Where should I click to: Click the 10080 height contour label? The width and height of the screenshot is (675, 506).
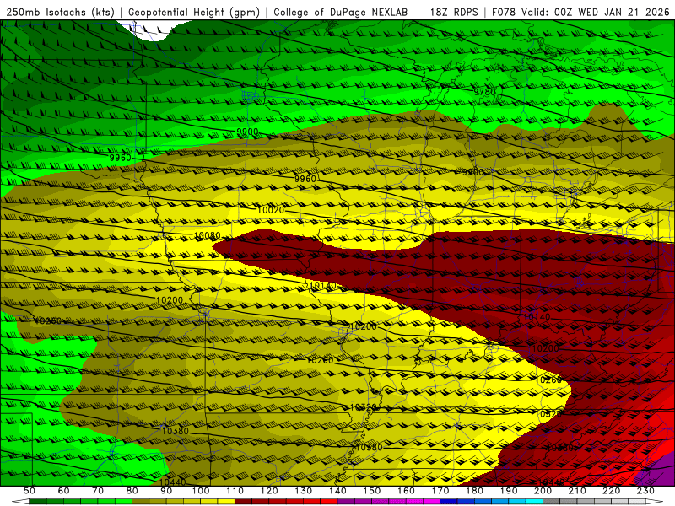pyautogui.click(x=207, y=236)
